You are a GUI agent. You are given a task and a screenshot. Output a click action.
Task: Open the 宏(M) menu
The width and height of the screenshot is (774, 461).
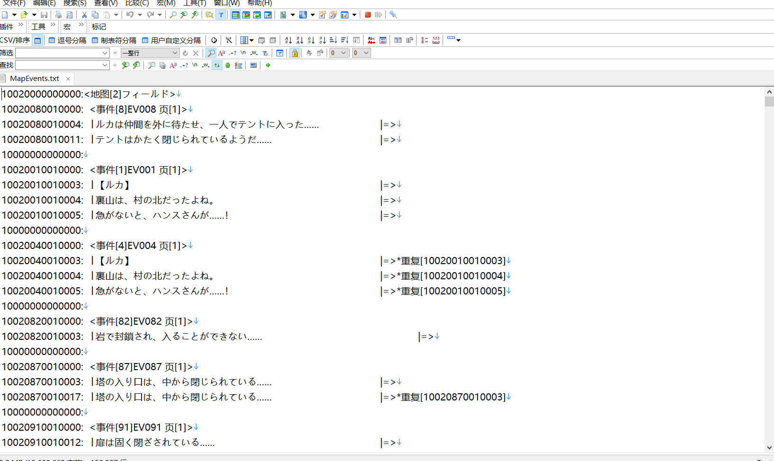click(166, 3)
